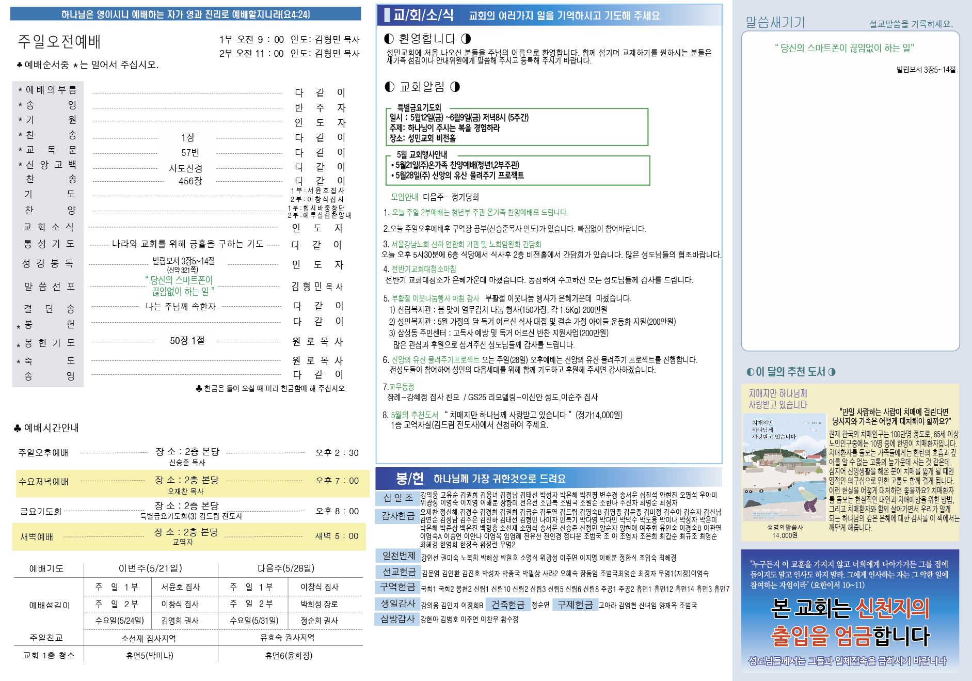Screen dimensions: 972x681
Task: Click green 5월의 추천도서 heading
Action: coord(415,415)
